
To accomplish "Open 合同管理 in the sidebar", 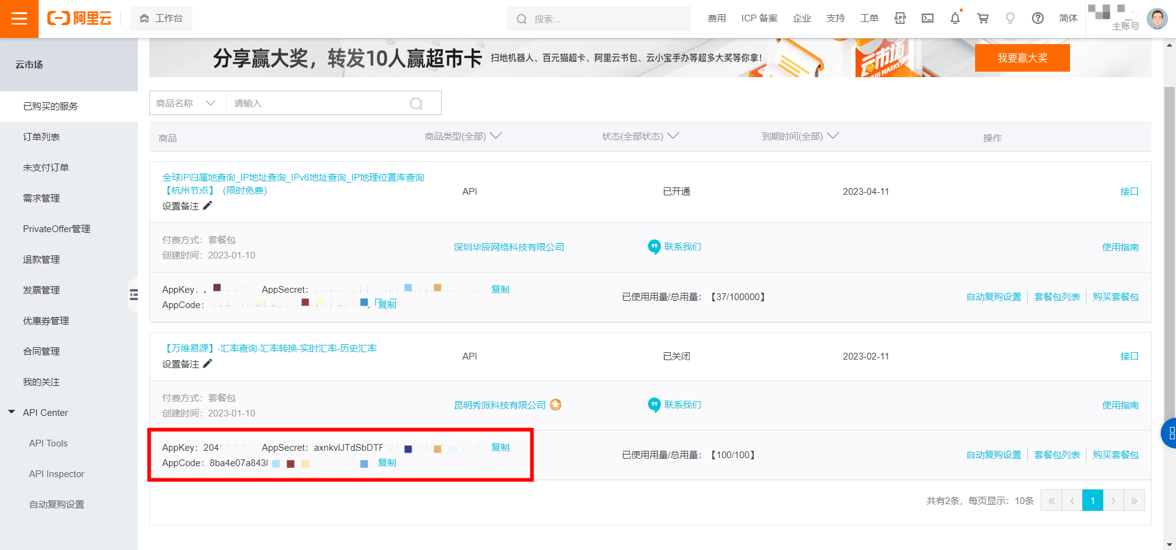I will tap(69, 352).
